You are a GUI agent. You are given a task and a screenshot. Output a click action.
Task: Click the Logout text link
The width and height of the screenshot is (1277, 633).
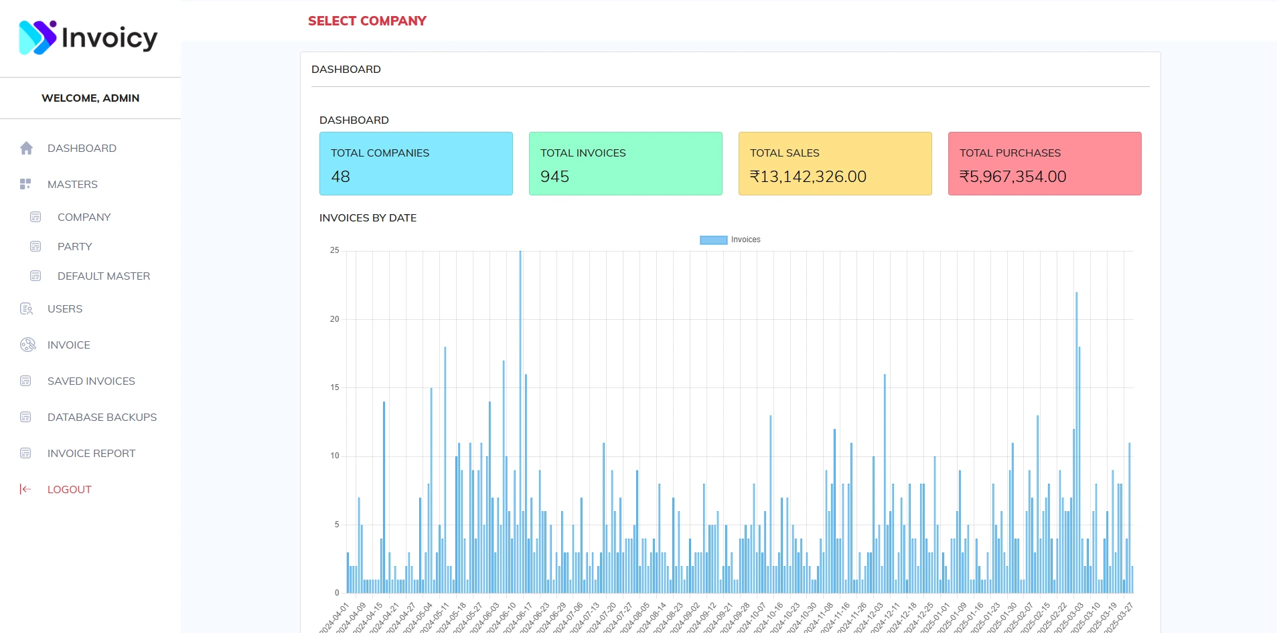click(x=70, y=490)
